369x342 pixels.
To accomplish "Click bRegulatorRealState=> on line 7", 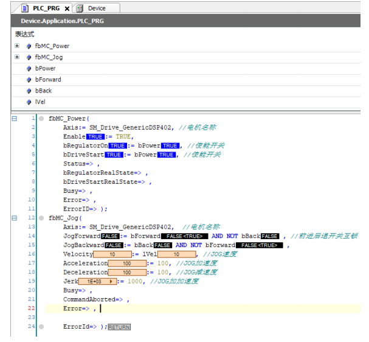I will click(x=102, y=173).
